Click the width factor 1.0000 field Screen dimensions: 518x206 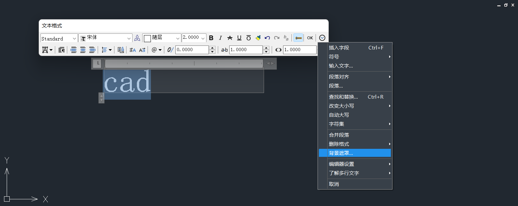pos(300,50)
